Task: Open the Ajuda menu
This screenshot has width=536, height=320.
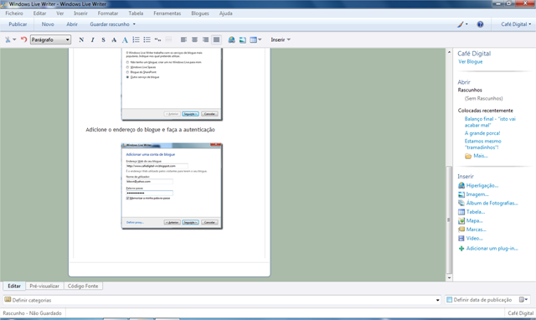Action: (x=225, y=13)
